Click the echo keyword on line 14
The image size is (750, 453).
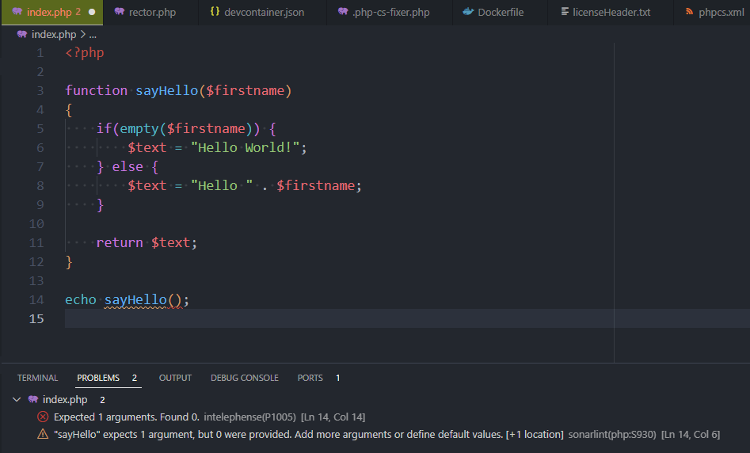tap(80, 299)
